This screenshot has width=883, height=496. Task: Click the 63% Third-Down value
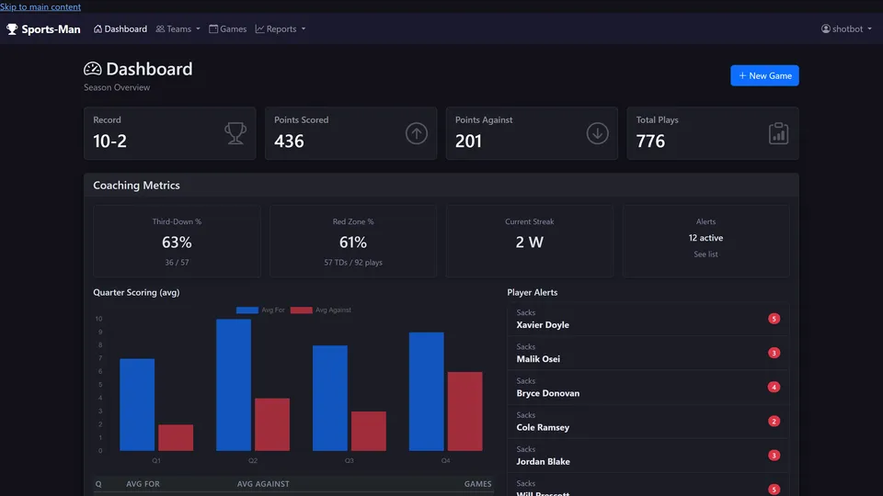[177, 242]
